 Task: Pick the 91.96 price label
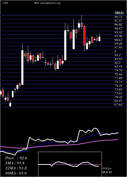118,36
